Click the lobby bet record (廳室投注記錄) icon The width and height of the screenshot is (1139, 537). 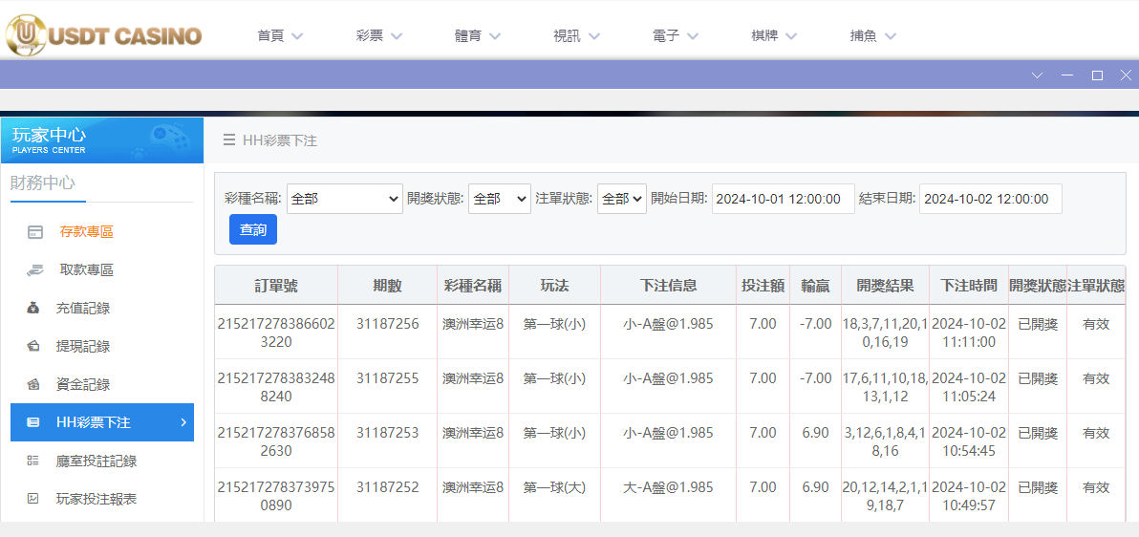[x=33, y=461]
